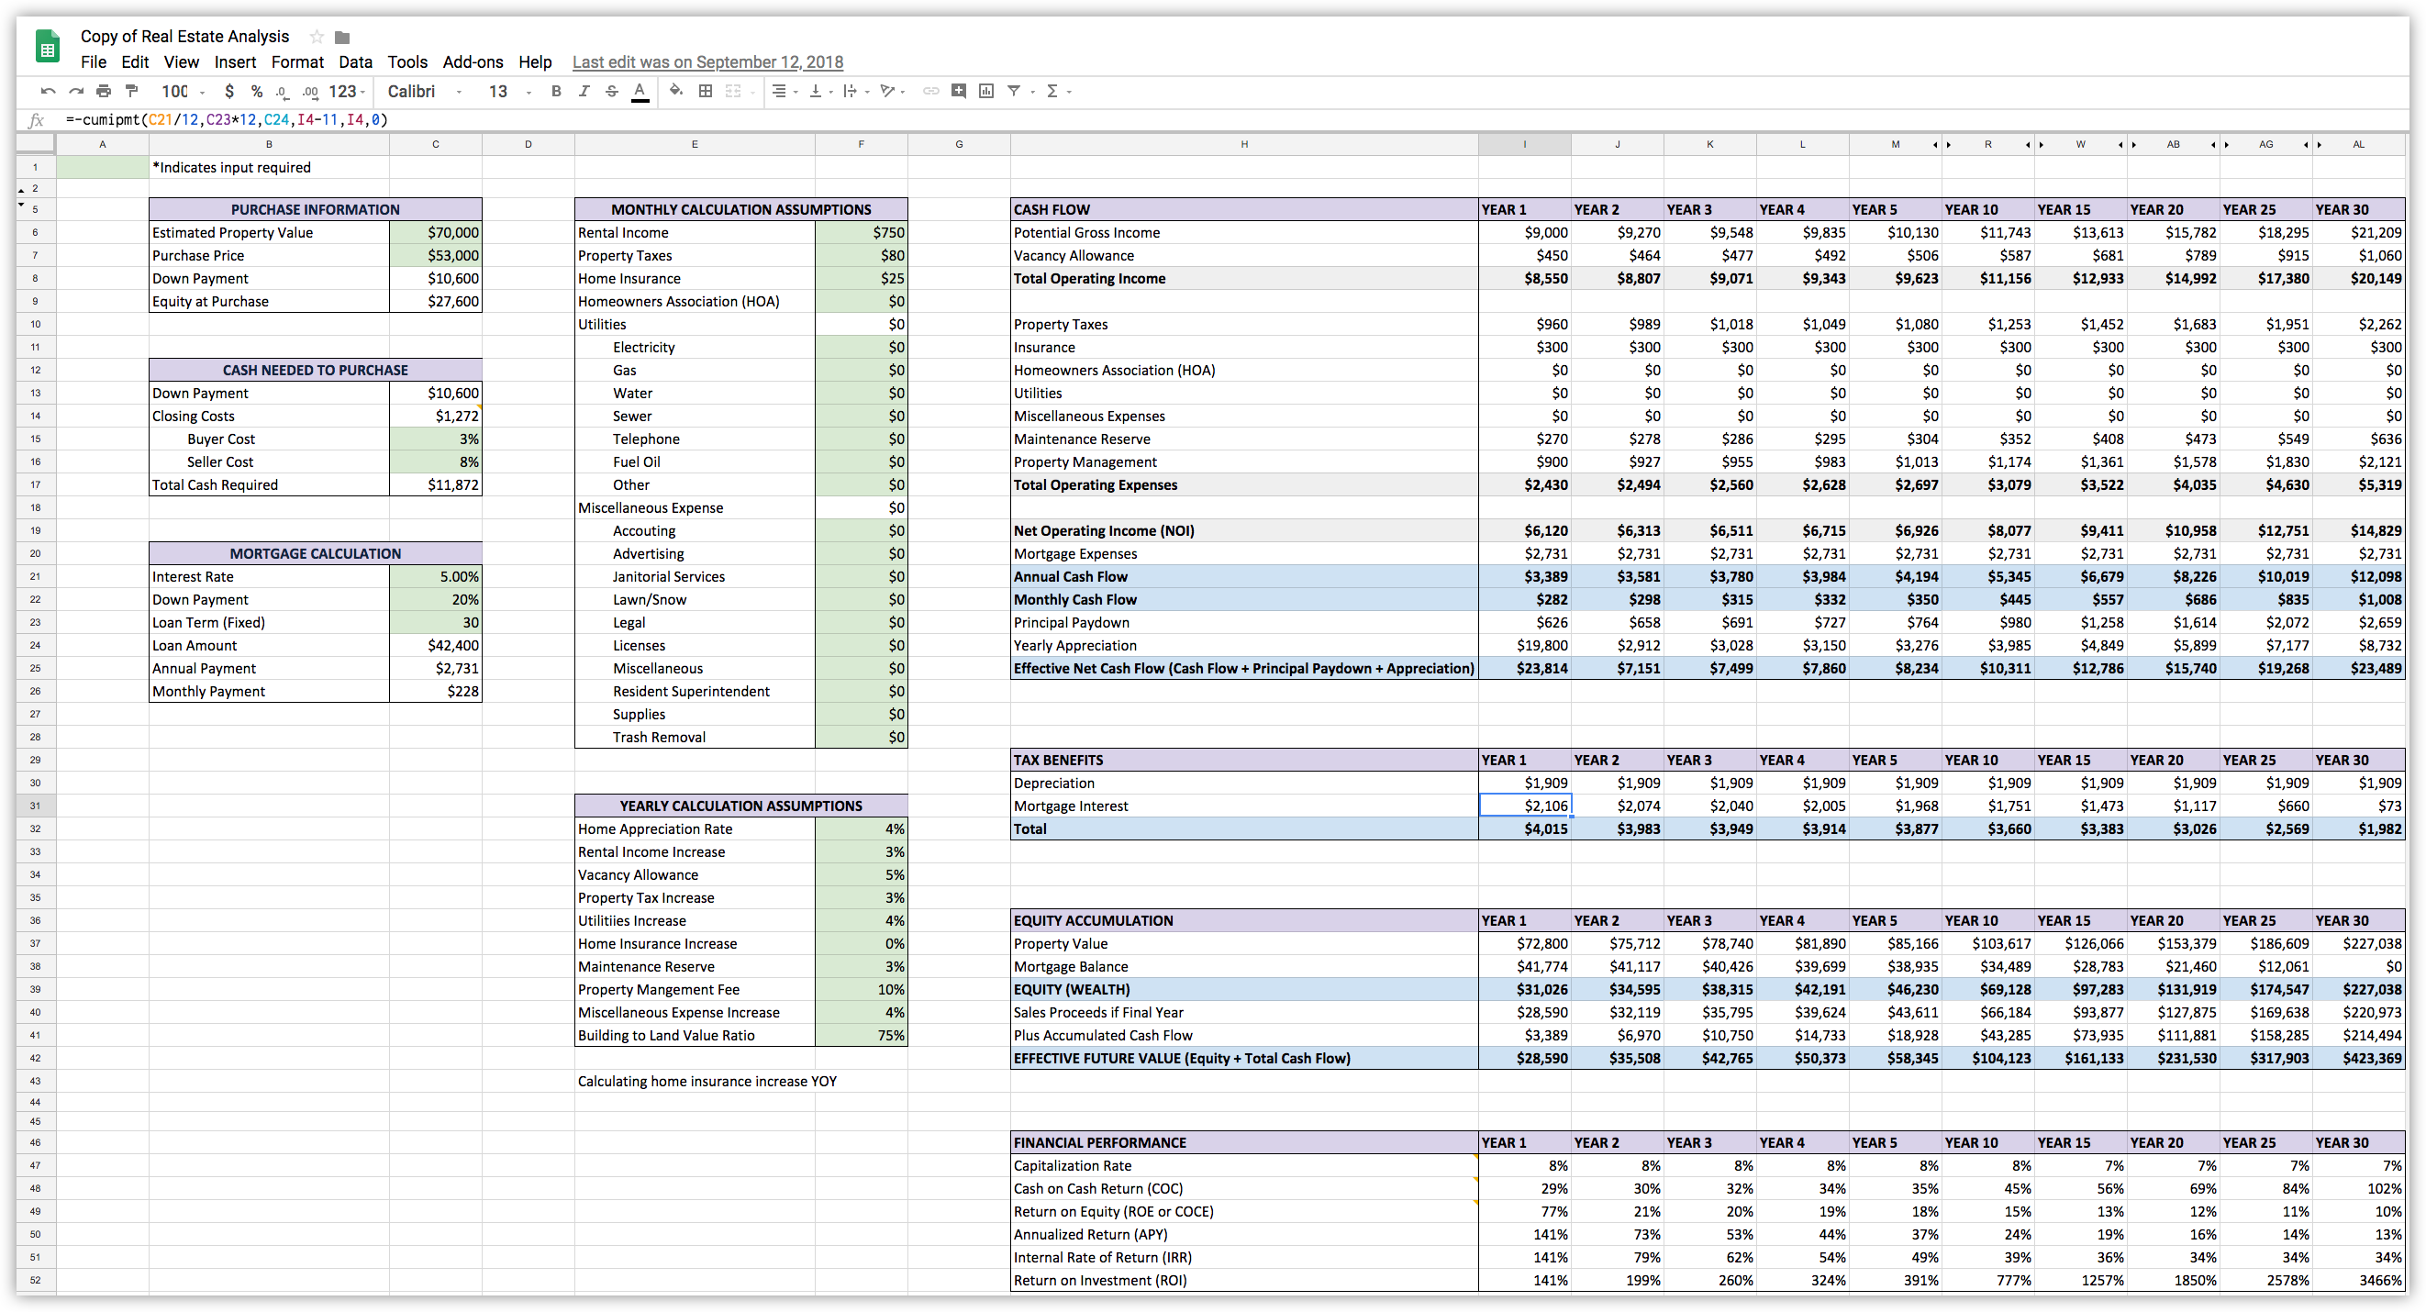Click the text rotation icon
Image resolution: width=2426 pixels, height=1312 pixels.
[887, 92]
